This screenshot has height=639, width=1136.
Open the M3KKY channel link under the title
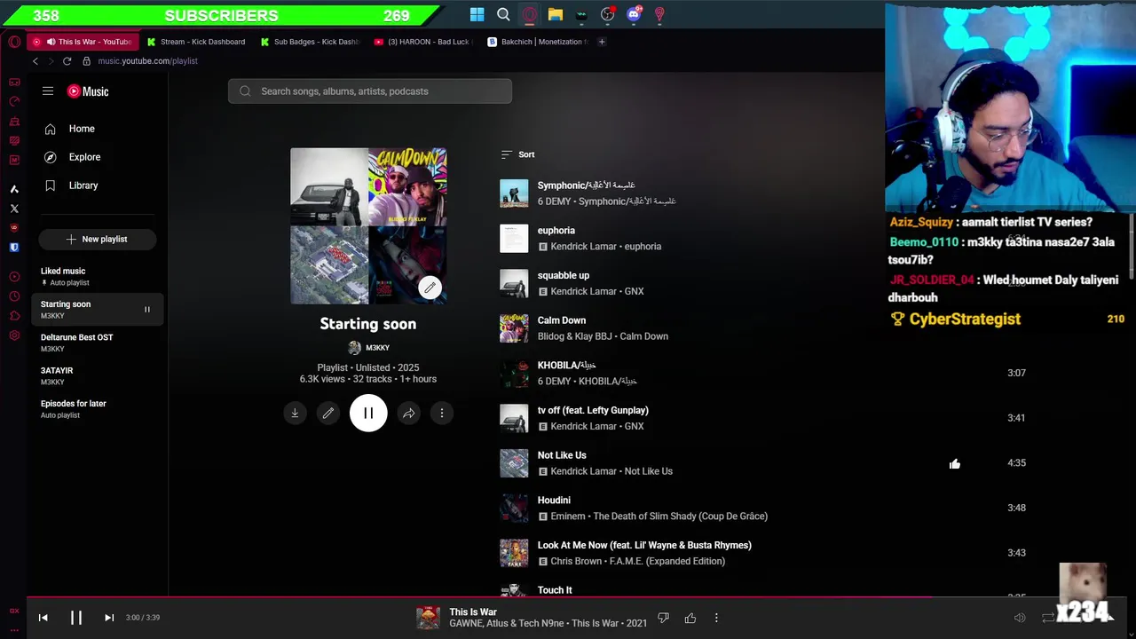(x=368, y=348)
